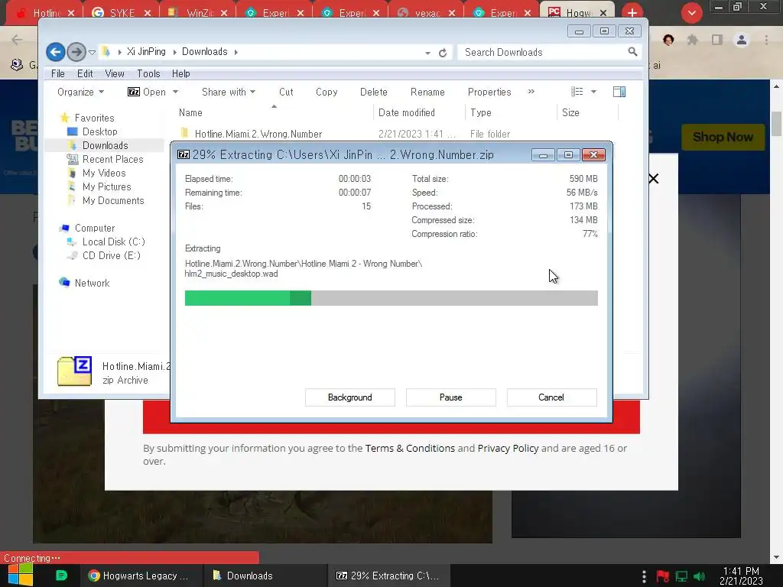Open Local Disk (C:)
Viewport: 783px width, 587px height.
113,242
